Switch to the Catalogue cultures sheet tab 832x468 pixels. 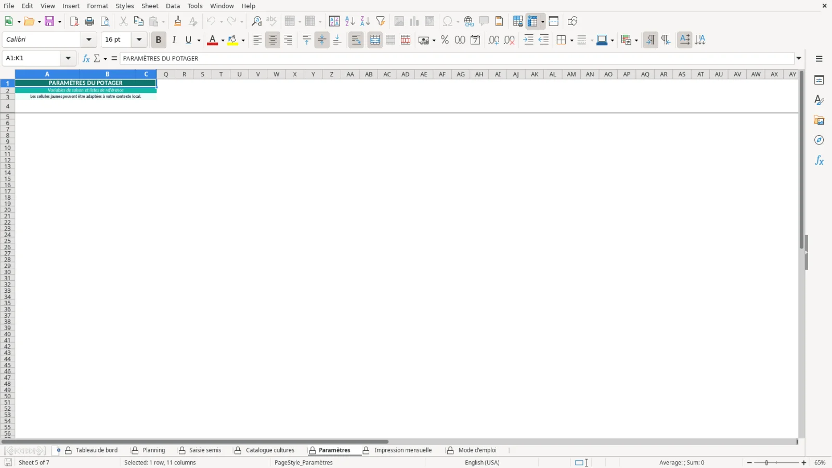coord(270,450)
